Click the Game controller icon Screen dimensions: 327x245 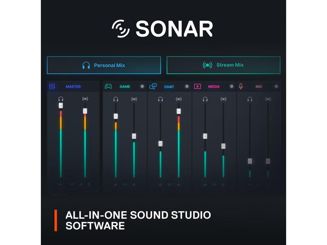pos(108,87)
